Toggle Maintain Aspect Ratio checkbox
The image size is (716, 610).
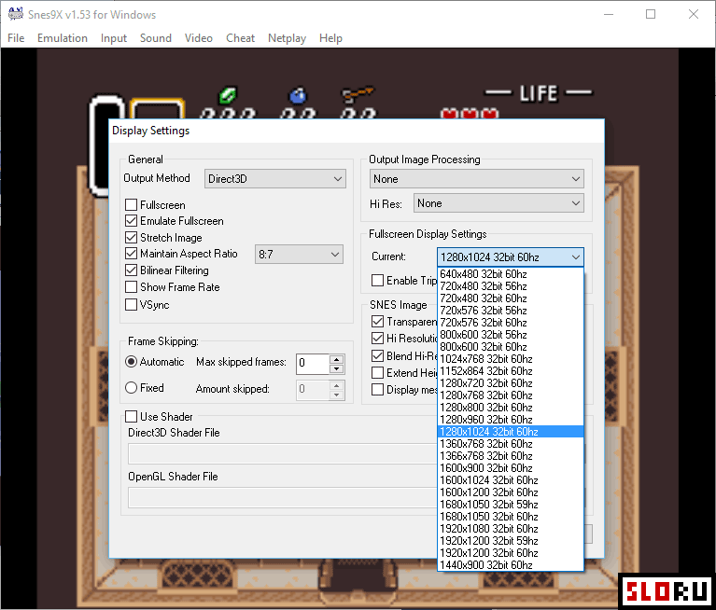[131, 254]
